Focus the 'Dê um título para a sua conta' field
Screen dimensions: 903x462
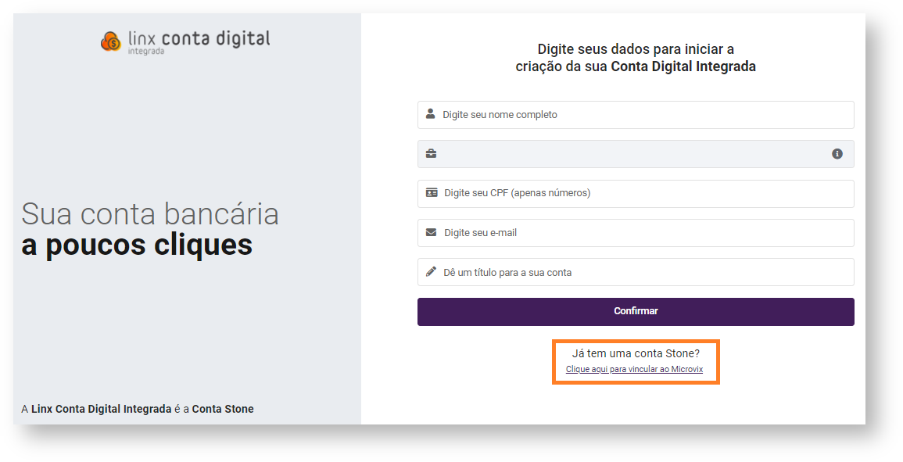641,273
